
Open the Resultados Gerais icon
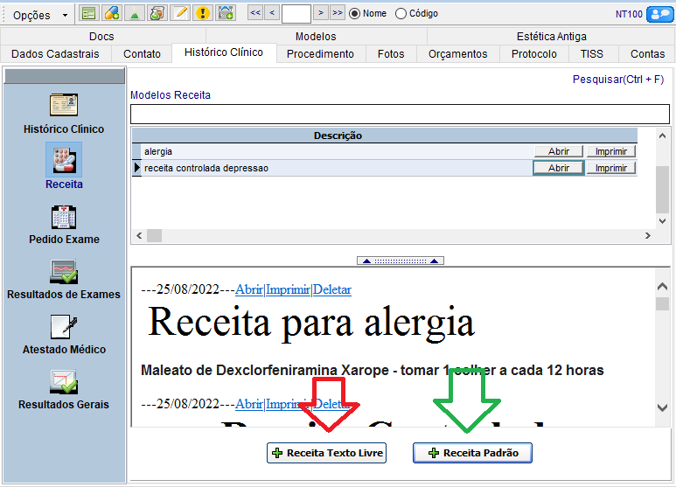[x=63, y=381]
